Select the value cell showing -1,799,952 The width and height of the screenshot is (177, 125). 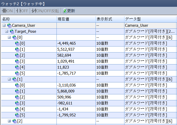(75, 115)
